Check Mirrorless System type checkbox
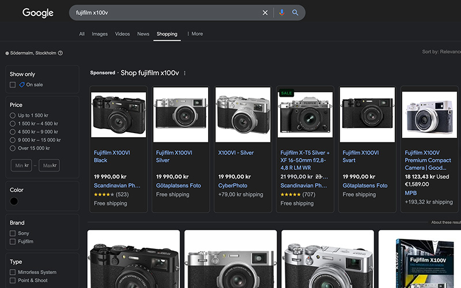This screenshot has height=288, width=461. [13, 272]
